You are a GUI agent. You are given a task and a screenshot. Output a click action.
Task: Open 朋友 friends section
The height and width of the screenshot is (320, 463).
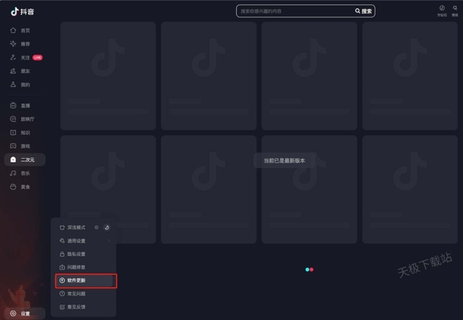pos(25,71)
